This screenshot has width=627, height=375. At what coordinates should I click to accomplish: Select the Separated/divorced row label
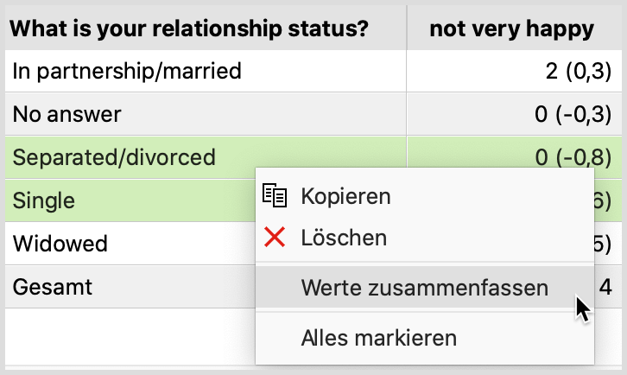(x=114, y=157)
